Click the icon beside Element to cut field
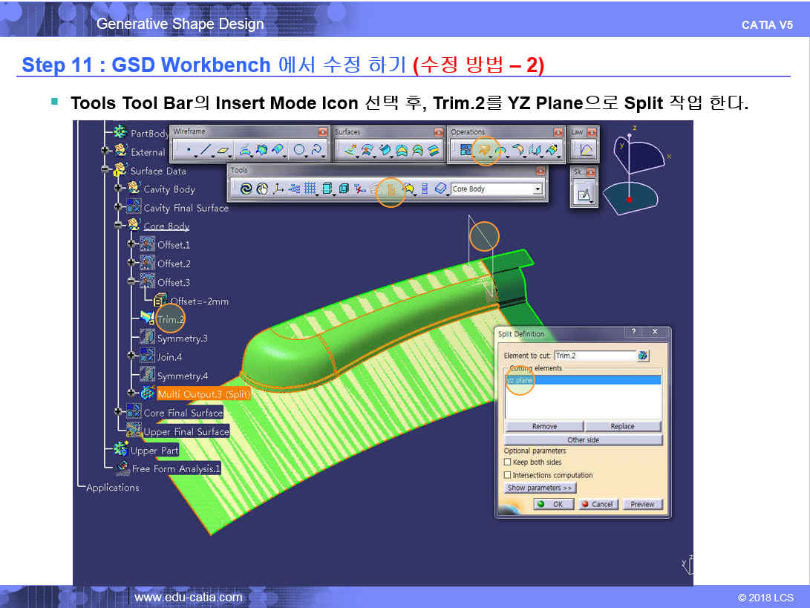This screenshot has height=608, width=810. pos(643,356)
